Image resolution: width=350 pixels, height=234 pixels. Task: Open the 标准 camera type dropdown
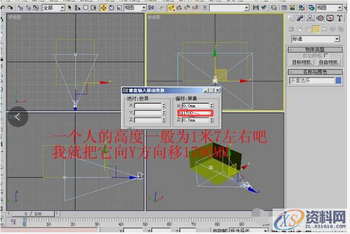pos(315,39)
